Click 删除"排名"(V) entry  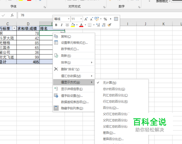pos(74,69)
